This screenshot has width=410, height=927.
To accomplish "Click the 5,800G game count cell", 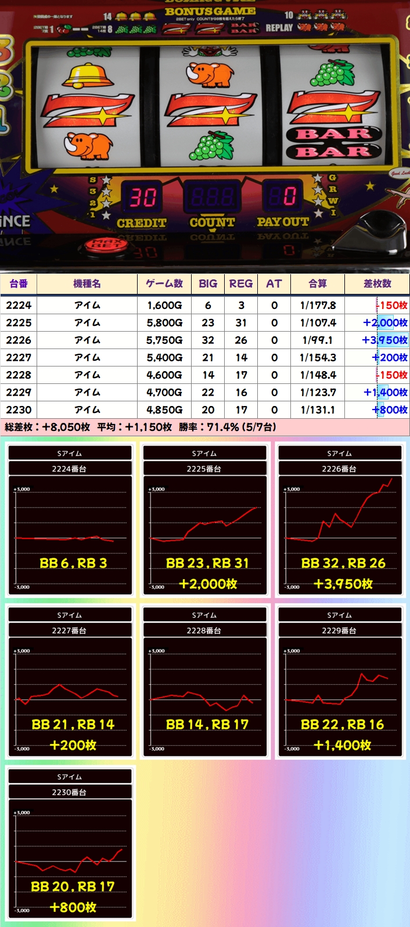I will click(164, 322).
